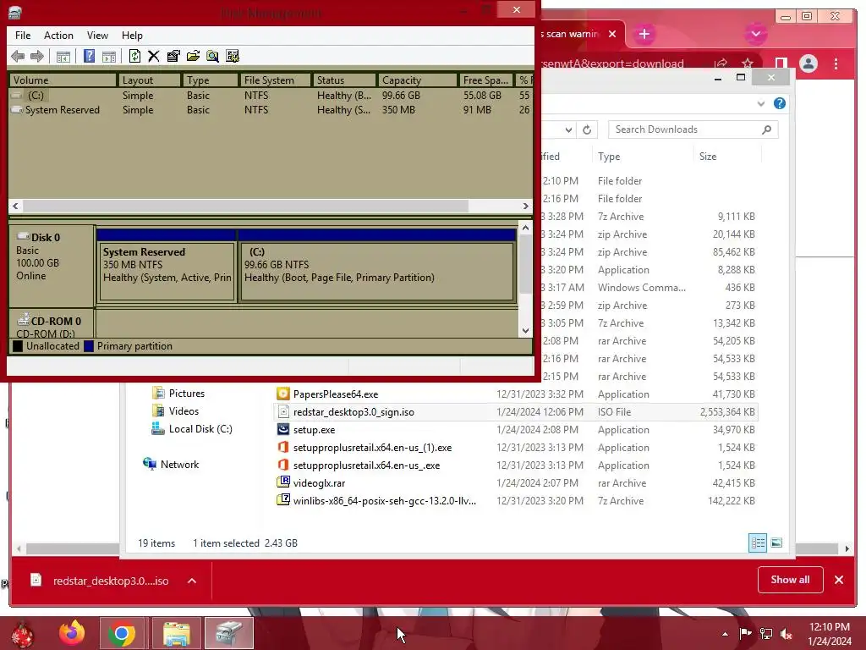Sort by the Layout column header
Image resolution: width=866 pixels, height=650 pixels.
tap(149, 80)
